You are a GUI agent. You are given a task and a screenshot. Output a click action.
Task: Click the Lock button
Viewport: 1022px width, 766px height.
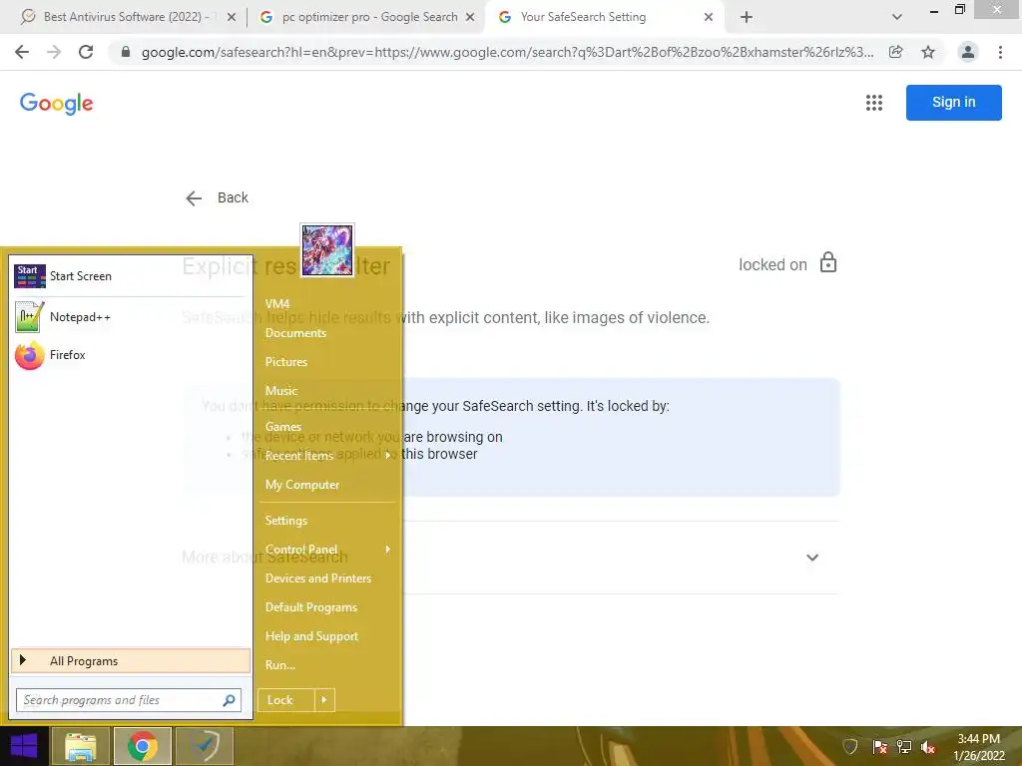(286, 700)
